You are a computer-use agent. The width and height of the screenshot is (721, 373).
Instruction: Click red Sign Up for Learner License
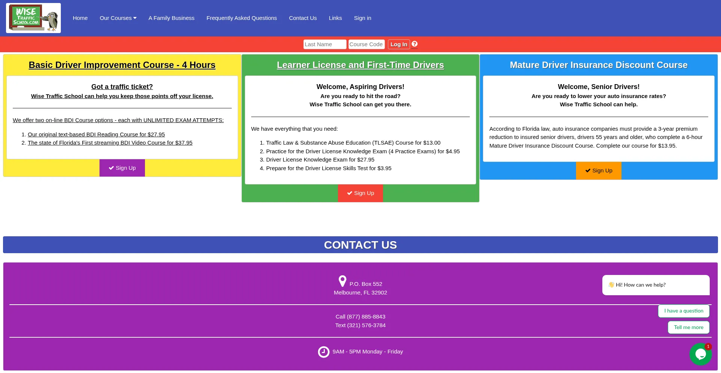pyautogui.click(x=360, y=193)
